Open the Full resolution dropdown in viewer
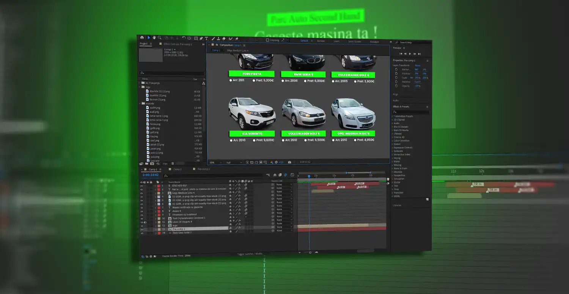This screenshot has width=569, height=294. (234, 162)
